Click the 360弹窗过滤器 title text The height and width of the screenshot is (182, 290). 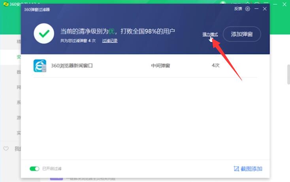click(x=37, y=9)
